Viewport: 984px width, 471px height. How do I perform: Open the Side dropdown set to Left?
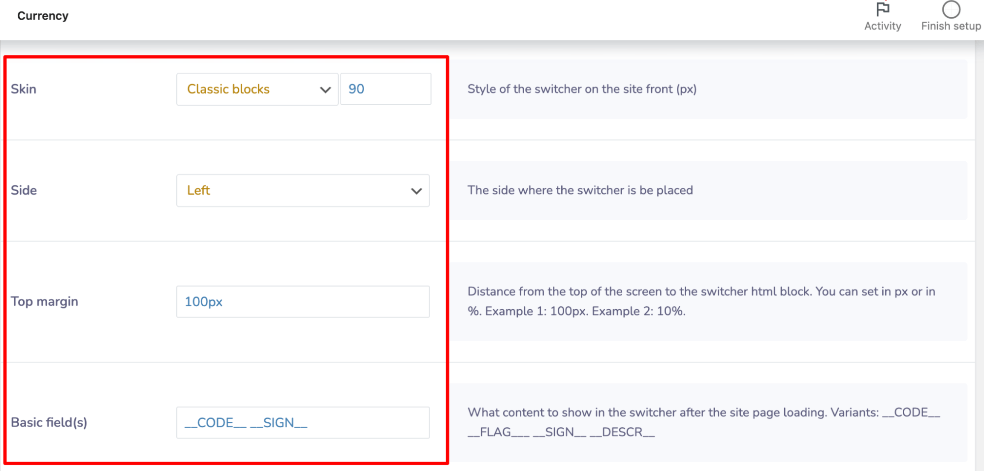(303, 190)
